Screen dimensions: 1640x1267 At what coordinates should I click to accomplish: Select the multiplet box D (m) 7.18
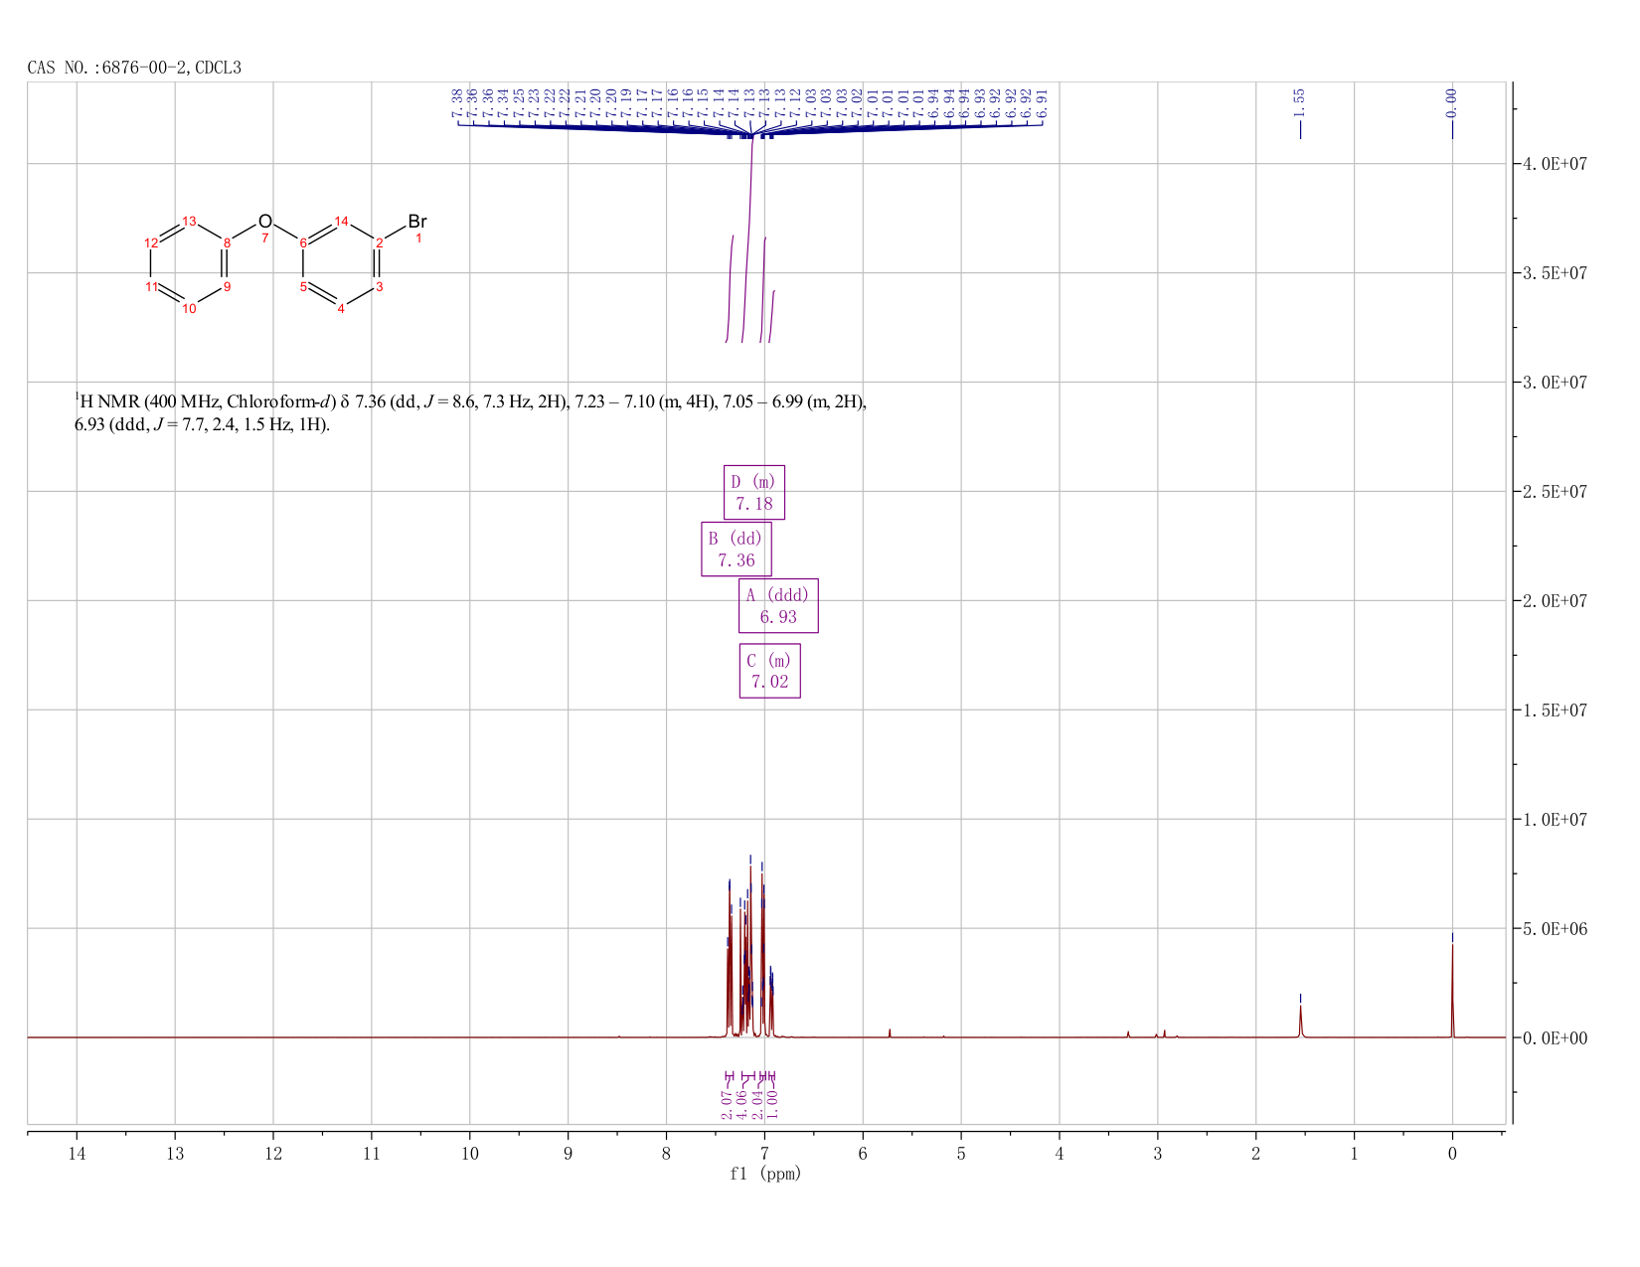click(753, 492)
